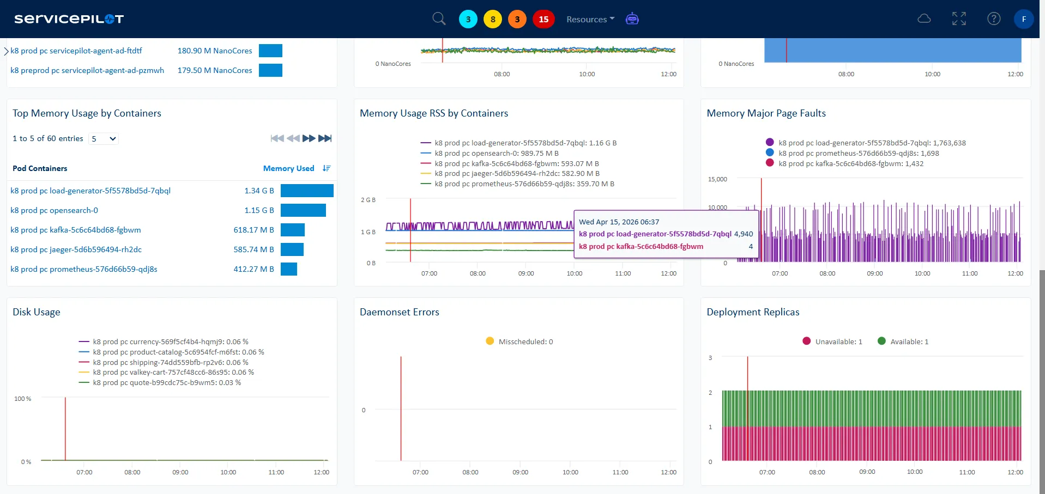Open the entries-per-page dropdown showing 5

coord(103,139)
